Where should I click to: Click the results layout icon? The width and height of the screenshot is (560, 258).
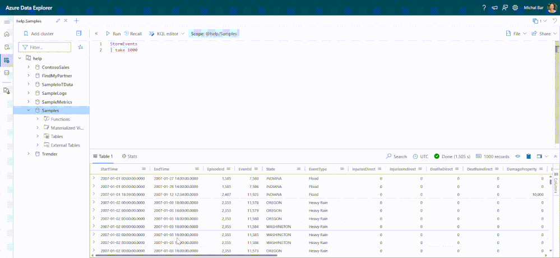click(x=540, y=156)
